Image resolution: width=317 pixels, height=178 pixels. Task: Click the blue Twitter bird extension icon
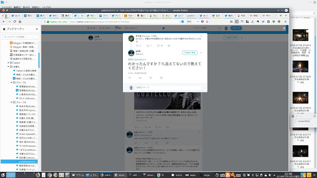click(x=263, y=22)
